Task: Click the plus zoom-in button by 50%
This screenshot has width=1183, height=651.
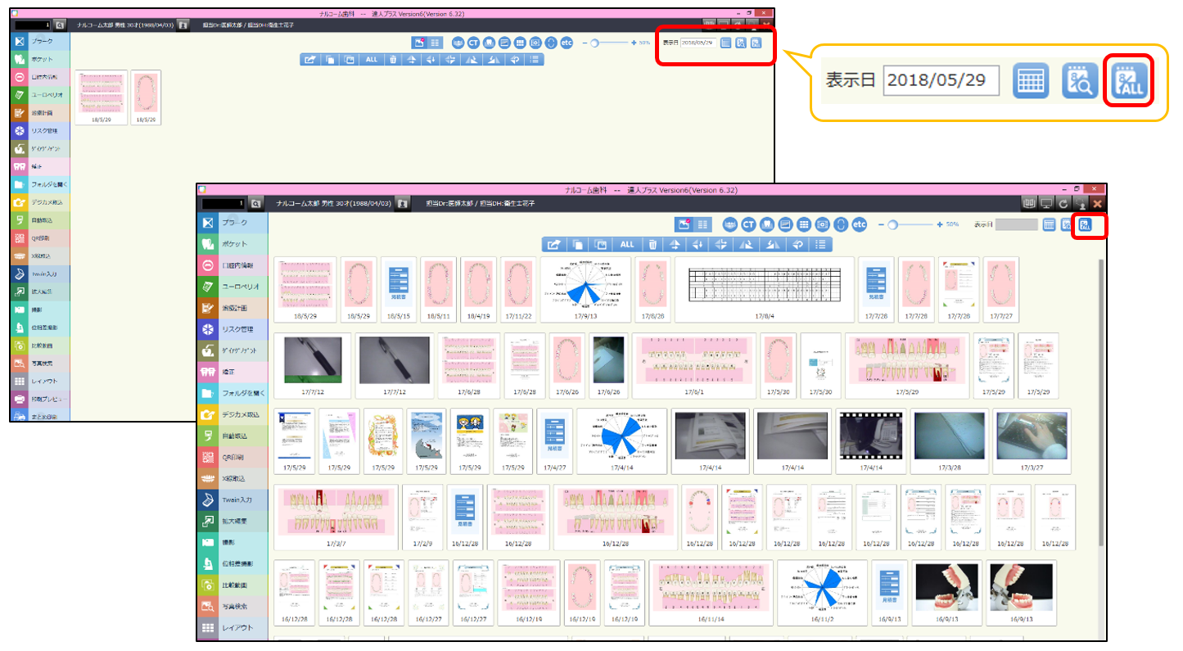Action: click(941, 224)
